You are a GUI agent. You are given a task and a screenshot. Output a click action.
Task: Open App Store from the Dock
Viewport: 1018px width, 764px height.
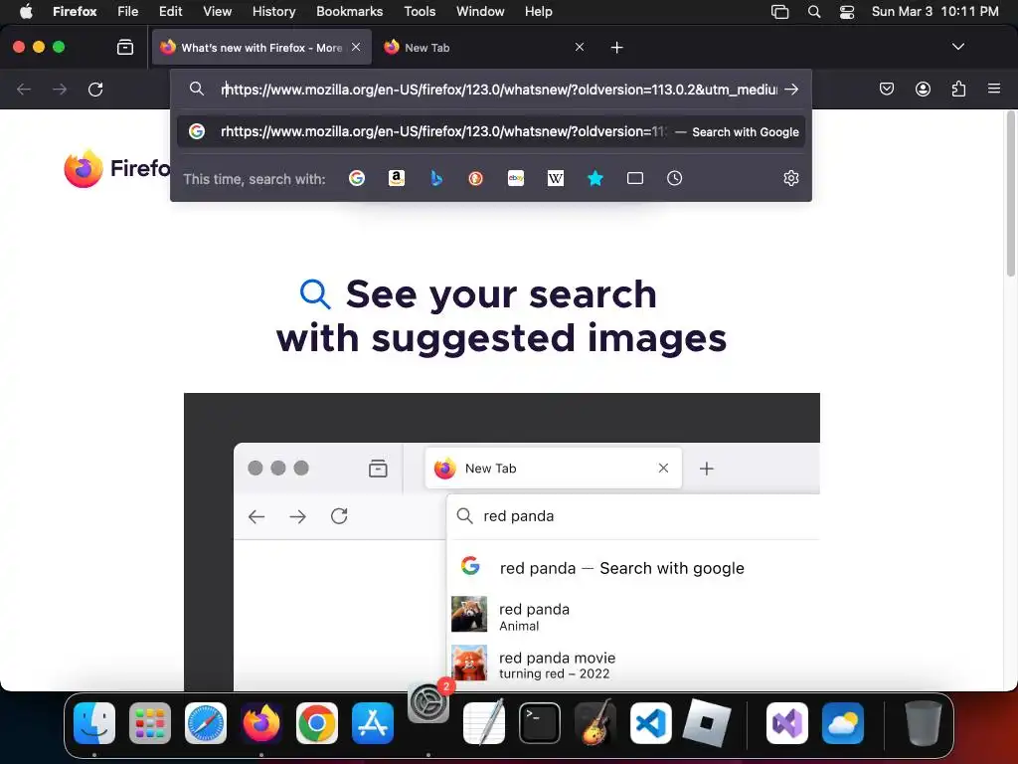point(373,722)
